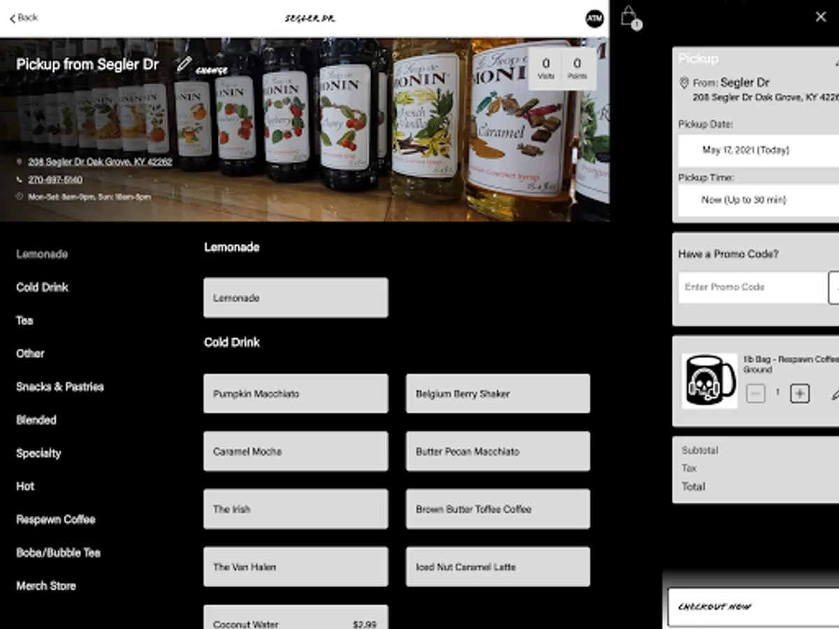Choose the Belgium Berry Shaker item
Viewport: 839px width, 629px height.
point(498,393)
